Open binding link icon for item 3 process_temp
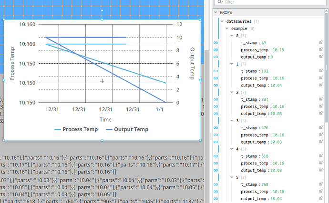The height and width of the screenshot is (203, 329). [x=216, y=135]
